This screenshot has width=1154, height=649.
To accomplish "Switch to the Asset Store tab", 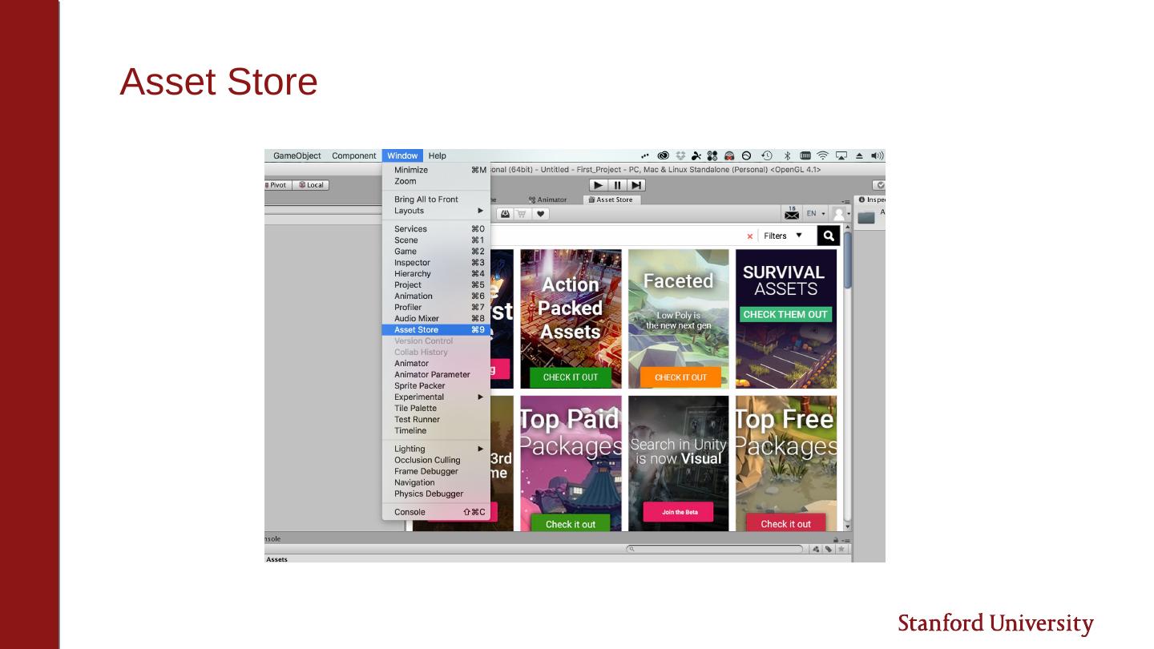I will [611, 200].
